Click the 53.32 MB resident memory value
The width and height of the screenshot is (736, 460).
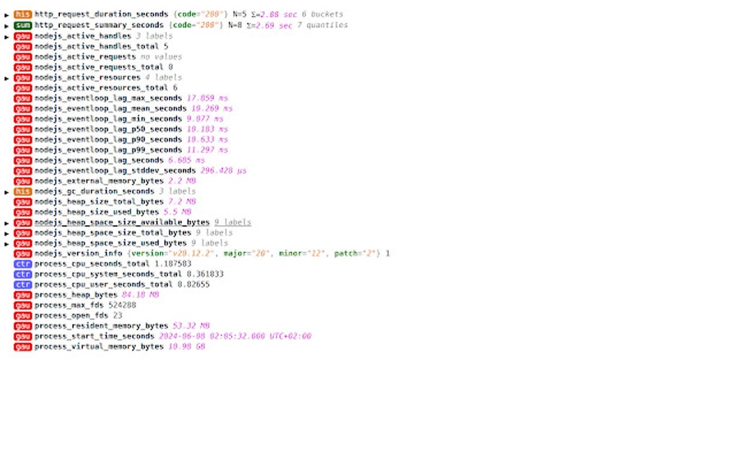tap(191, 326)
